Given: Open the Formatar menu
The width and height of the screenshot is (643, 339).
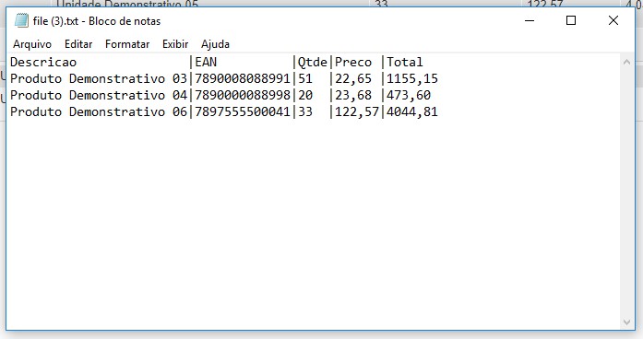Looking at the screenshot, I should point(127,44).
